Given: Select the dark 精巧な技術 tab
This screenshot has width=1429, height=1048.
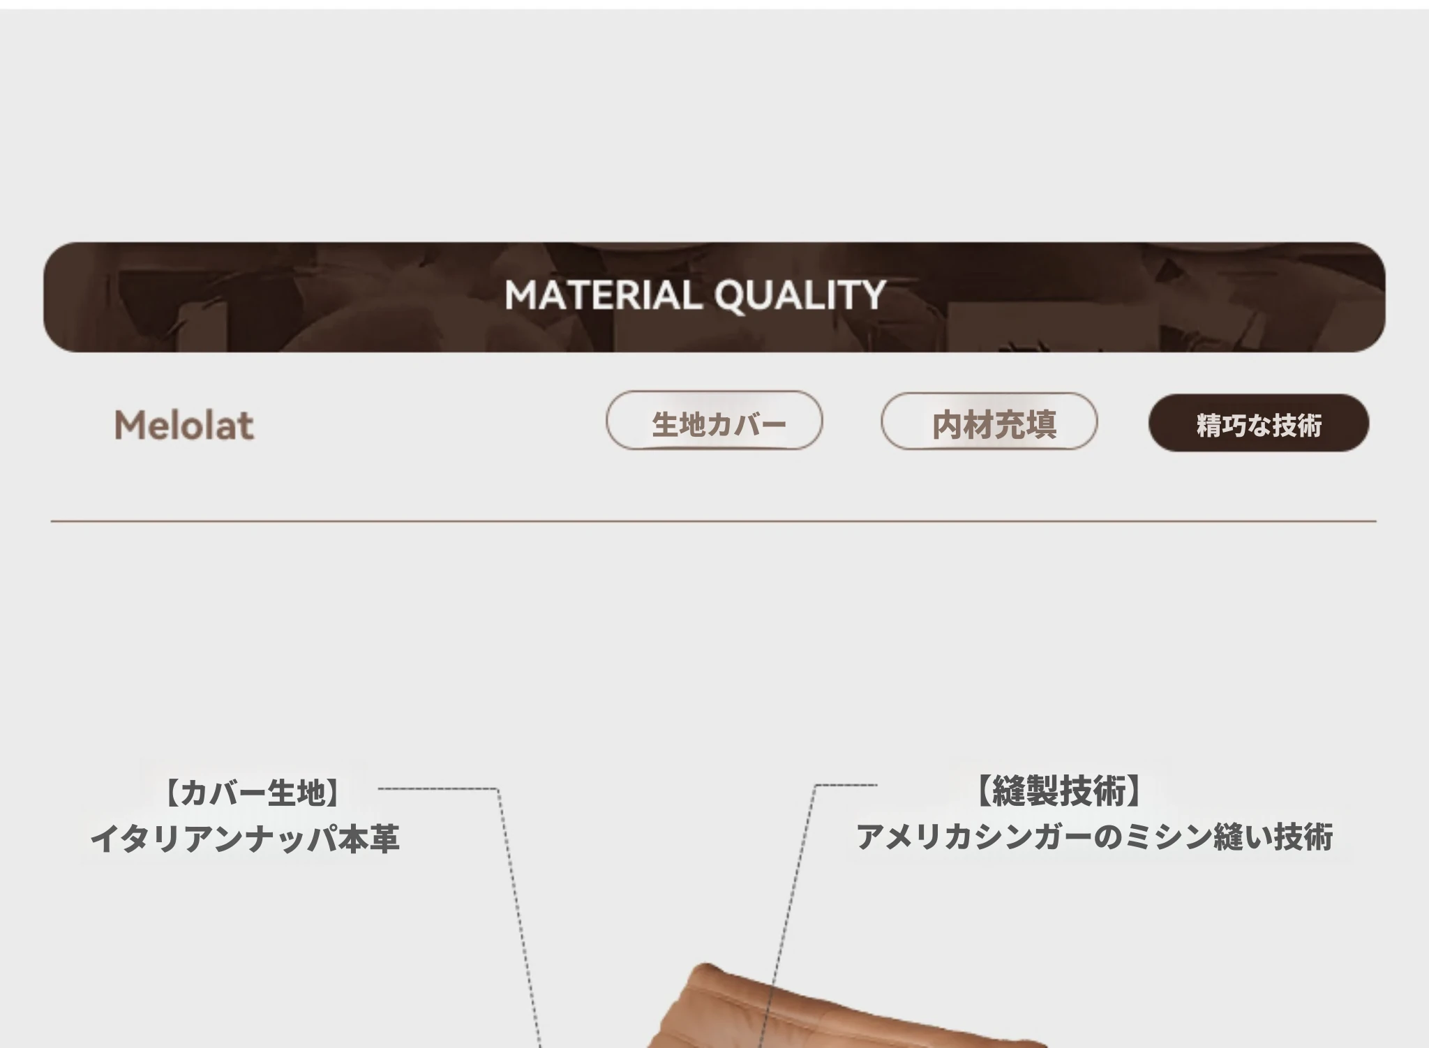Looking at the screenshot, I should (1259, 423).
